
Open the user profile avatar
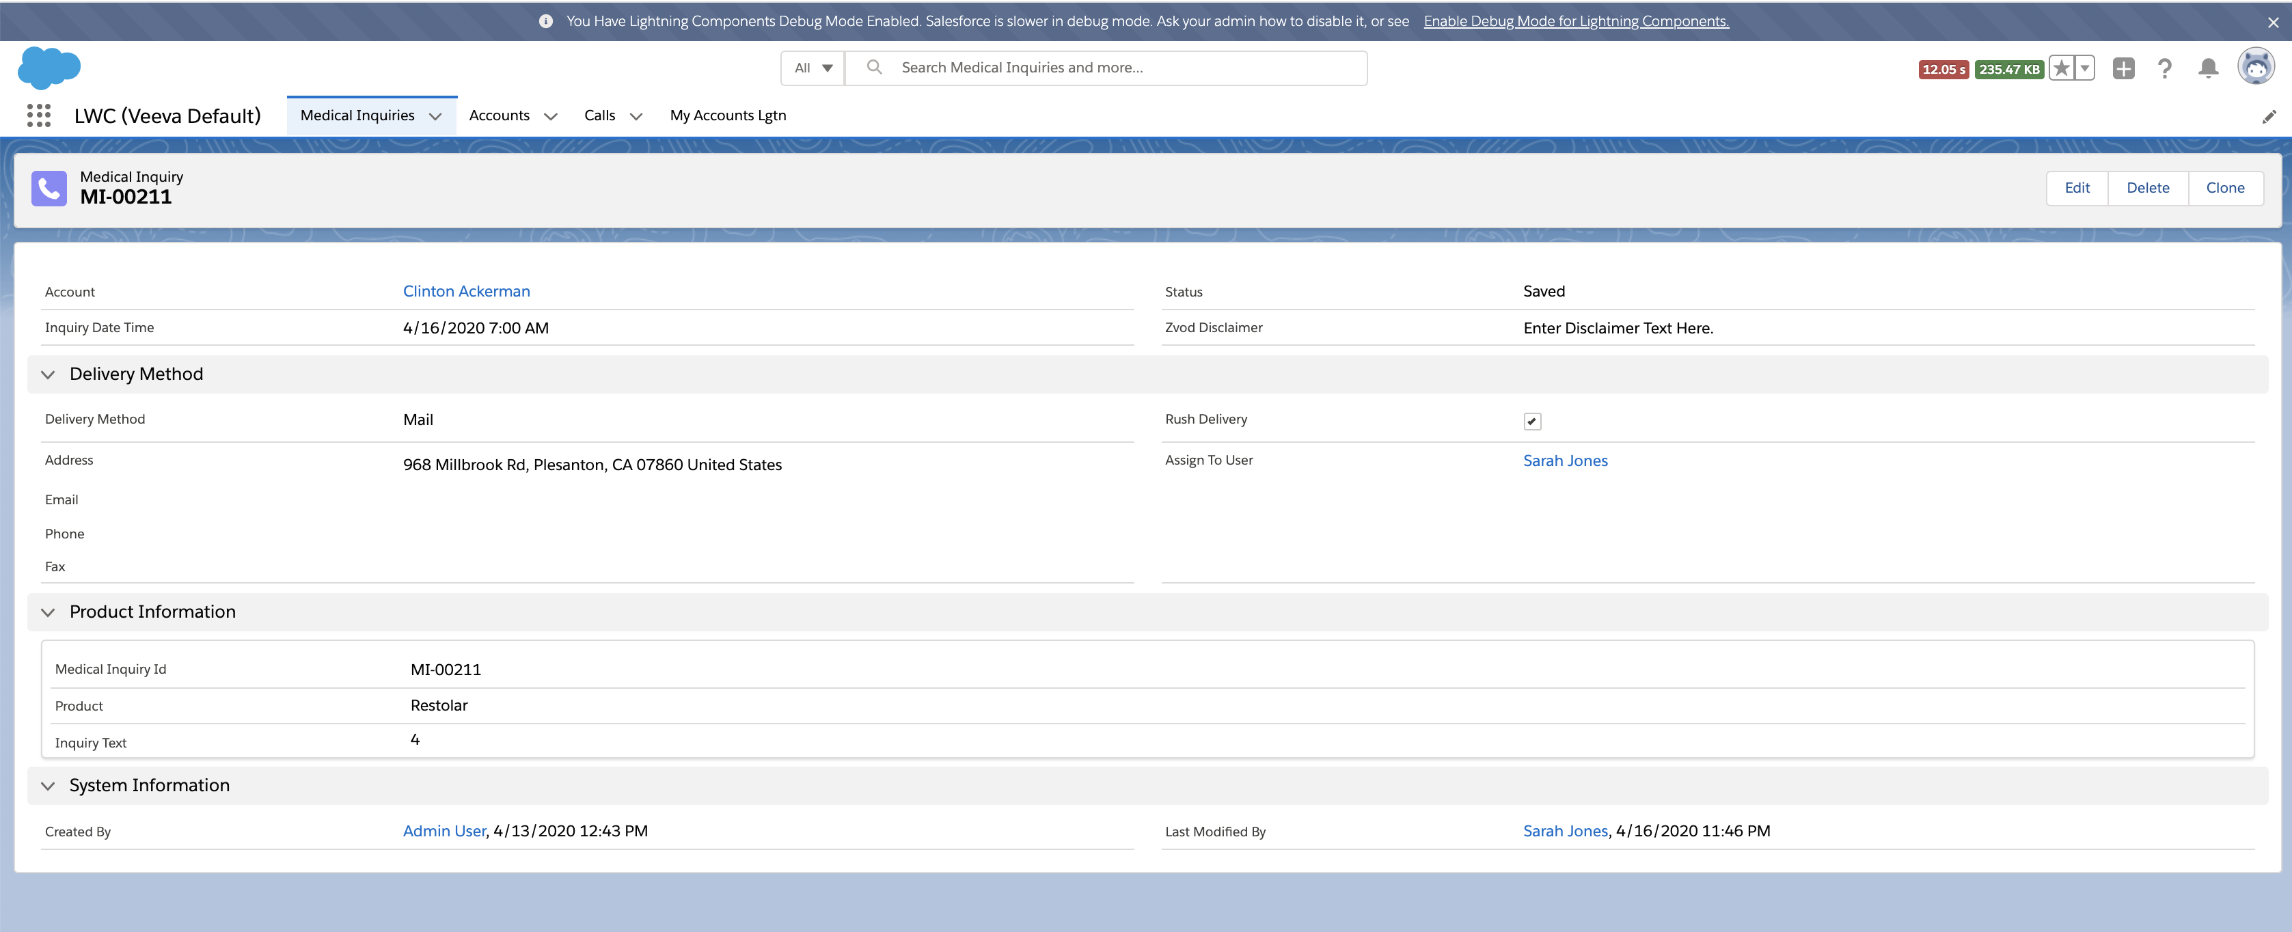pos(2256,67)
